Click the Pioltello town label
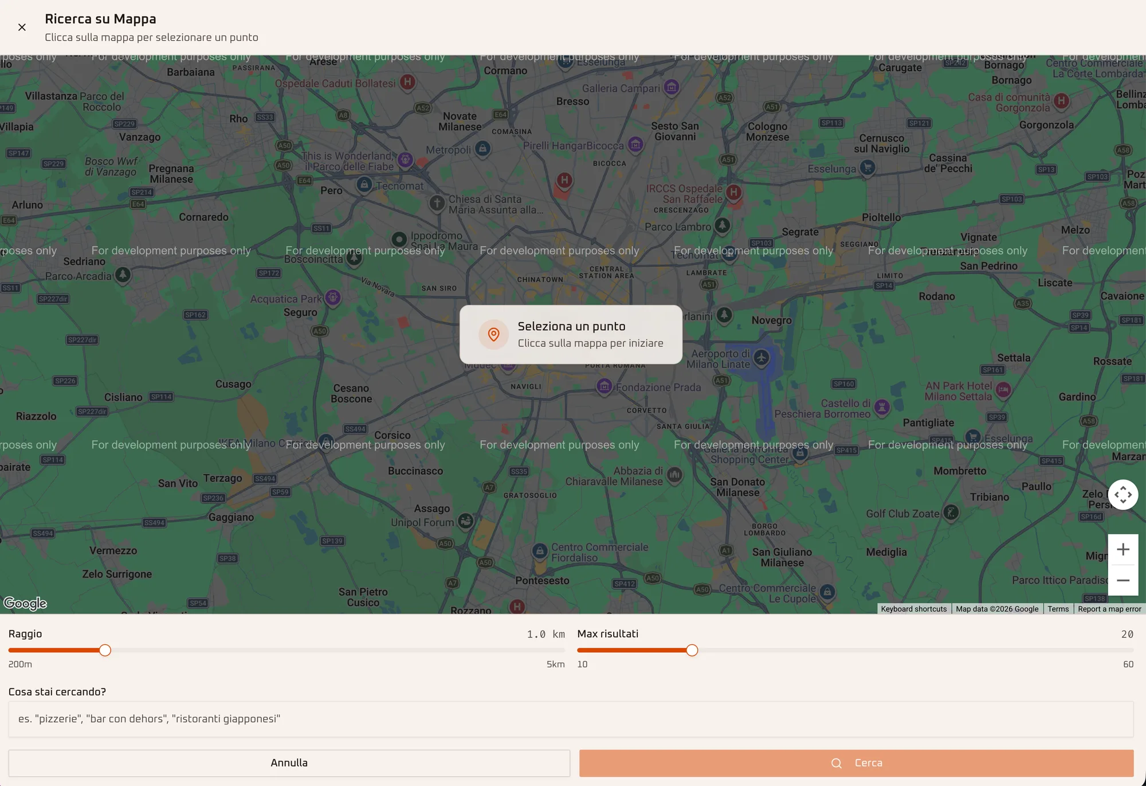 [x=881, y=217]
